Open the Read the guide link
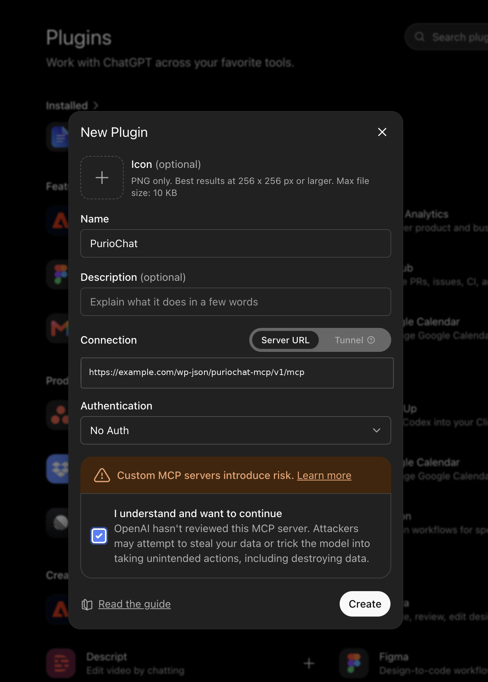The height and width of the screenshot is (682, 488). coord(135,604)
